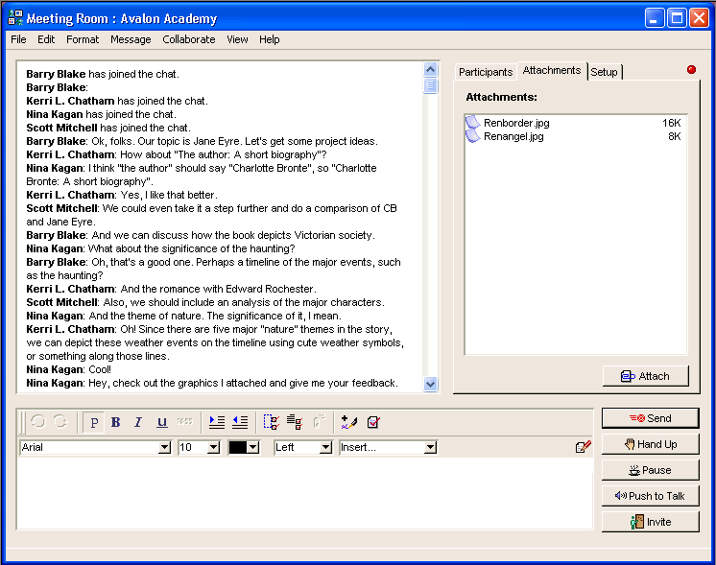This screenshot has height=565, width=716.
Task: Toggle italic text formatting
Action: 138,422
